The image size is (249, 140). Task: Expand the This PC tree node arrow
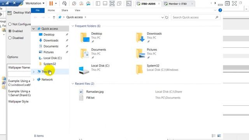(33, 72)
